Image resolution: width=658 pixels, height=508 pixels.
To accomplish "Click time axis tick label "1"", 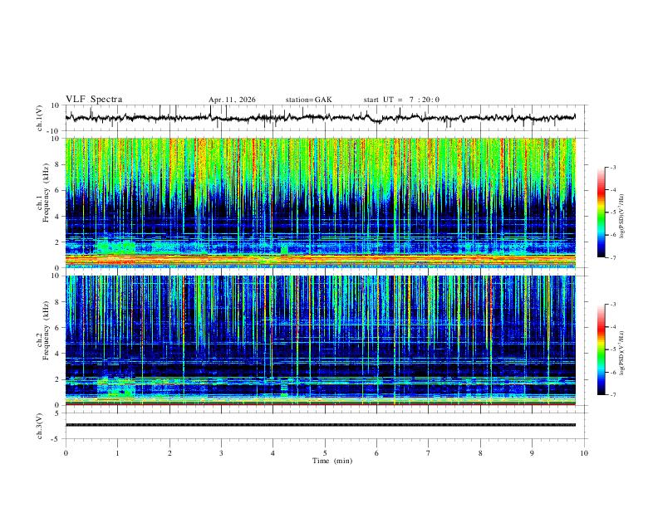I will tap(117, 453).
